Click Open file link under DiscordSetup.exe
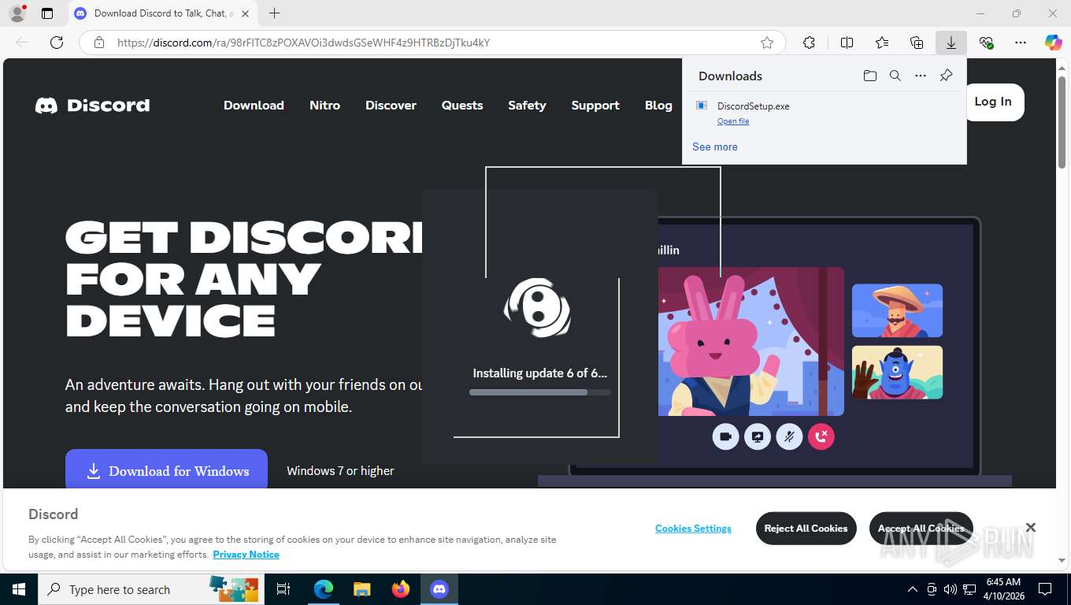This screenshot has height=605, width=1071. [733, 121]
